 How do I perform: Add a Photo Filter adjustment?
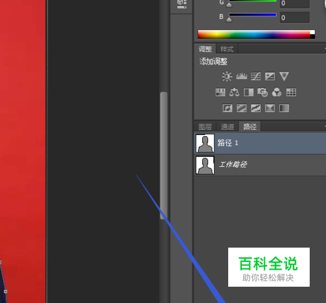(263, 93)
